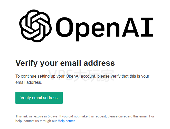Screen dimensions: 170x129
Task: Click the word 'OpenAI' in the body paragraph
Action: click(73, 76)
